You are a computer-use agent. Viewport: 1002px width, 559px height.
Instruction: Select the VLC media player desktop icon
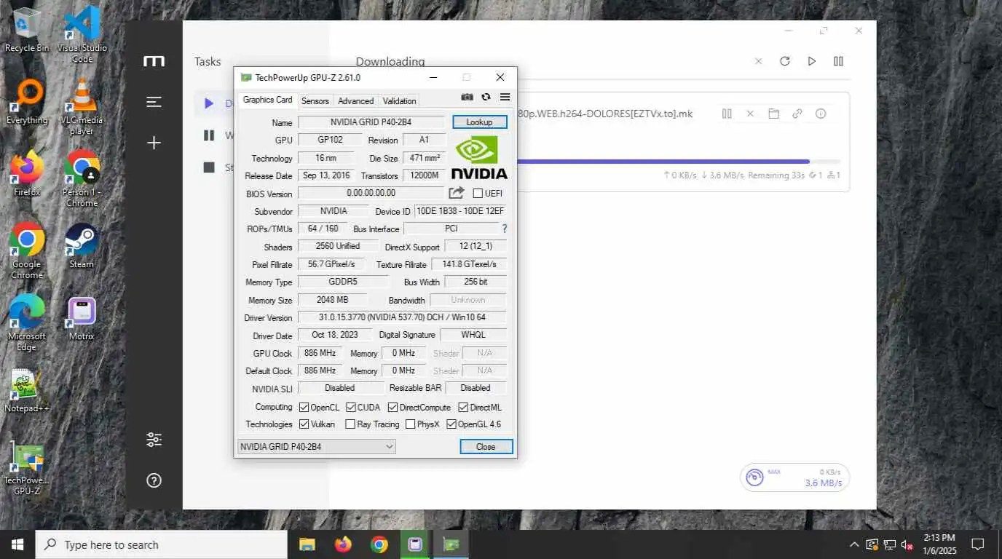(x=82, y=106)
